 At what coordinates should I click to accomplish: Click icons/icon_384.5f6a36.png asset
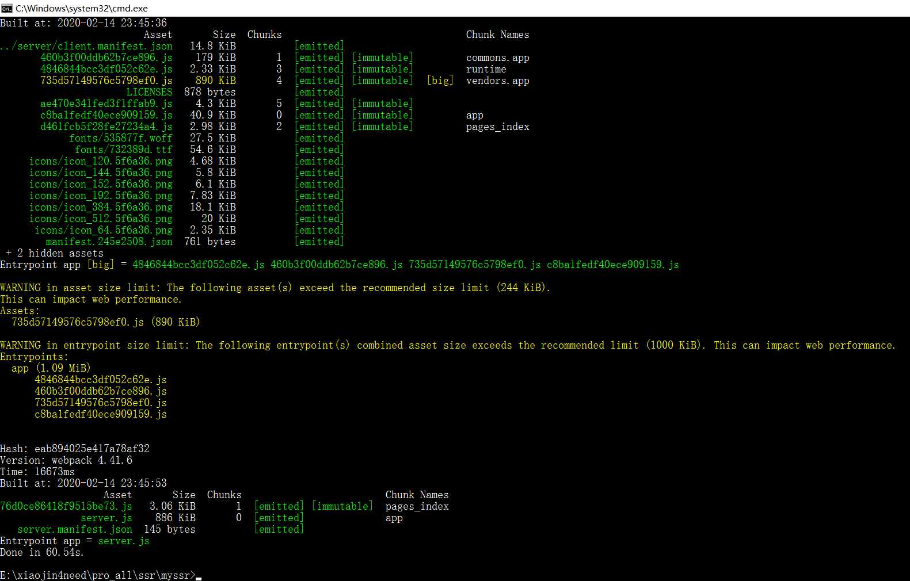(x=101, y=207)
